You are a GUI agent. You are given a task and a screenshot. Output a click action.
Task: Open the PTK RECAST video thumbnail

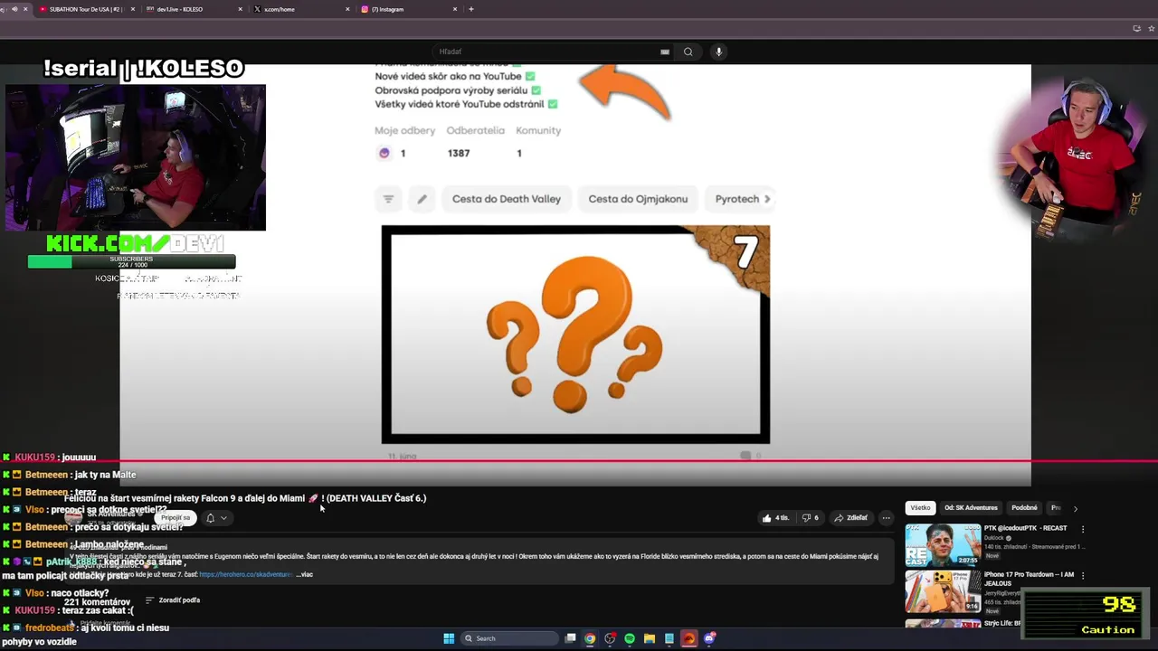pyautogui.click(x=943, y=544)
